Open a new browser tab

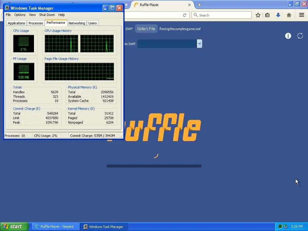coord(199,5)
